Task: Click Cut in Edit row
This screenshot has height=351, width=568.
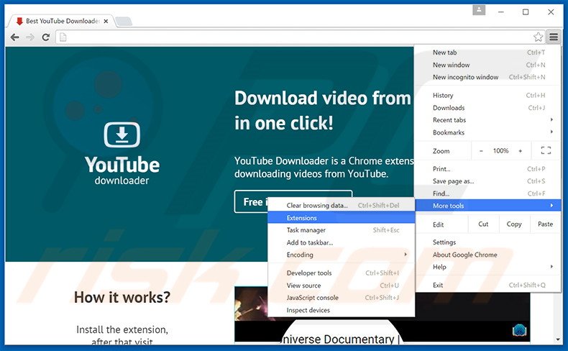Action: [x=483, y=224]
